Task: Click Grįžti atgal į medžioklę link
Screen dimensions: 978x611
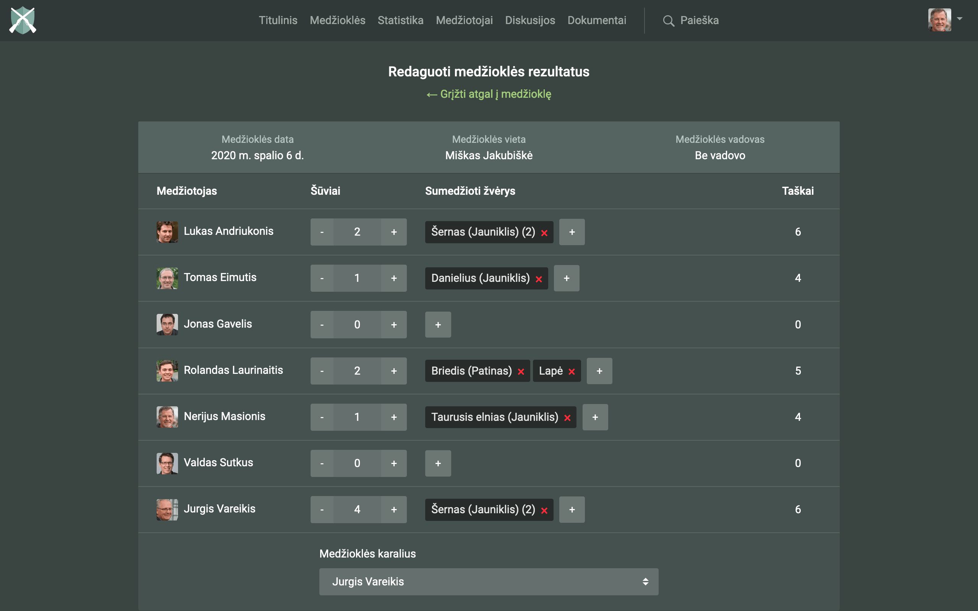Action: (x=489, y=94)
